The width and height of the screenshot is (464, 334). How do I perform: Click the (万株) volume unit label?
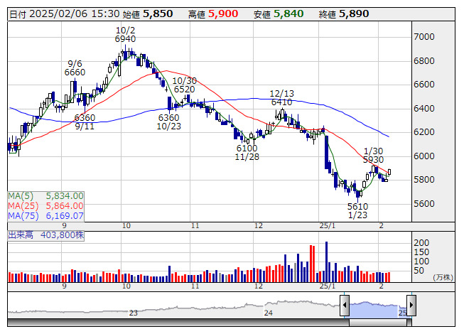pos(443,277)
